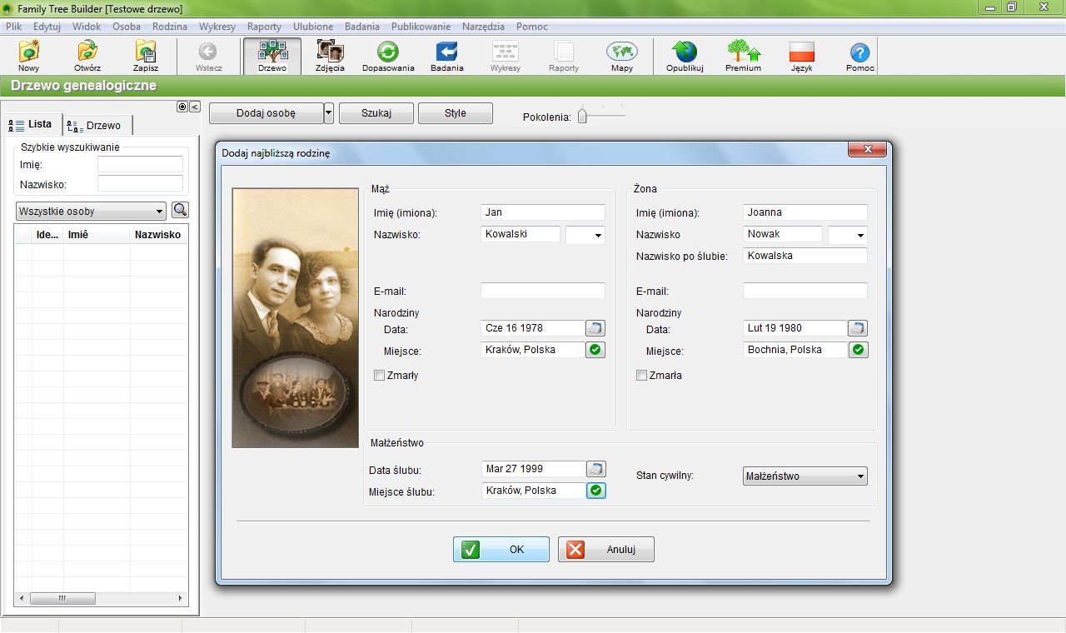1066x633 pixels.
Task: Open the Ulubione menu
Action: pos(313,27)
